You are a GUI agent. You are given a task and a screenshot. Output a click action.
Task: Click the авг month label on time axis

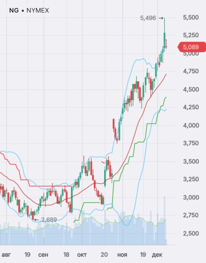(6, 255)
